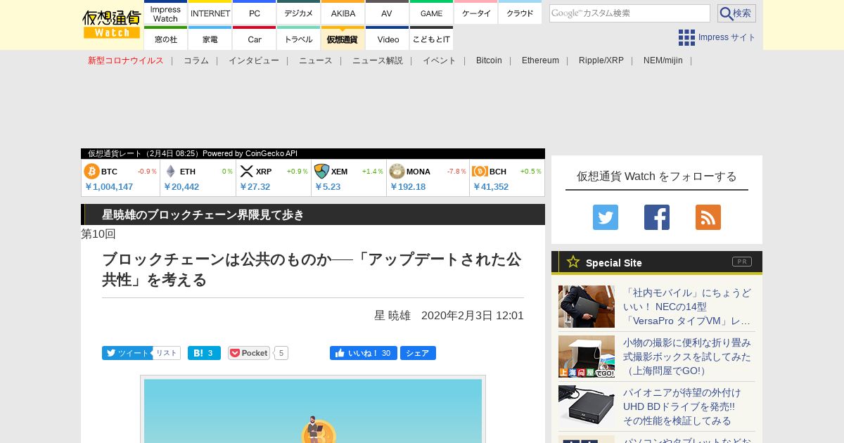Click the ETH price ¥20,442
844x443 pixels.
tap(181, 187)
